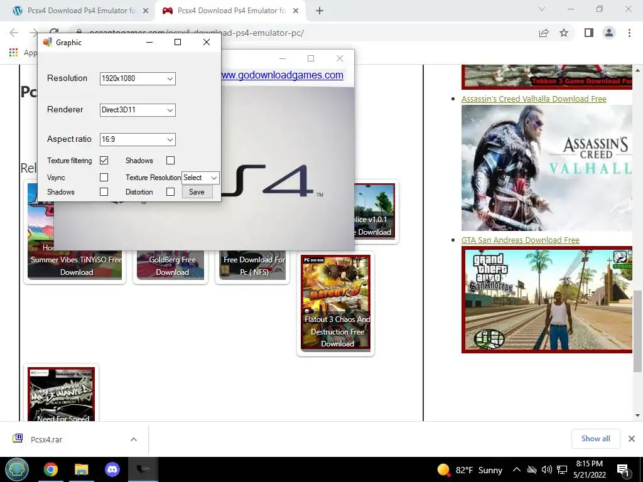This screenshot has width=643, height=482.
Task: Click the Save button in Graphic dialog
Action: click(197, 192)
